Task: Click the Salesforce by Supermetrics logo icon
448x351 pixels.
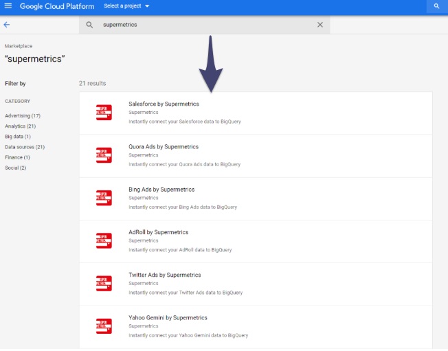Action: pos(104,113)
